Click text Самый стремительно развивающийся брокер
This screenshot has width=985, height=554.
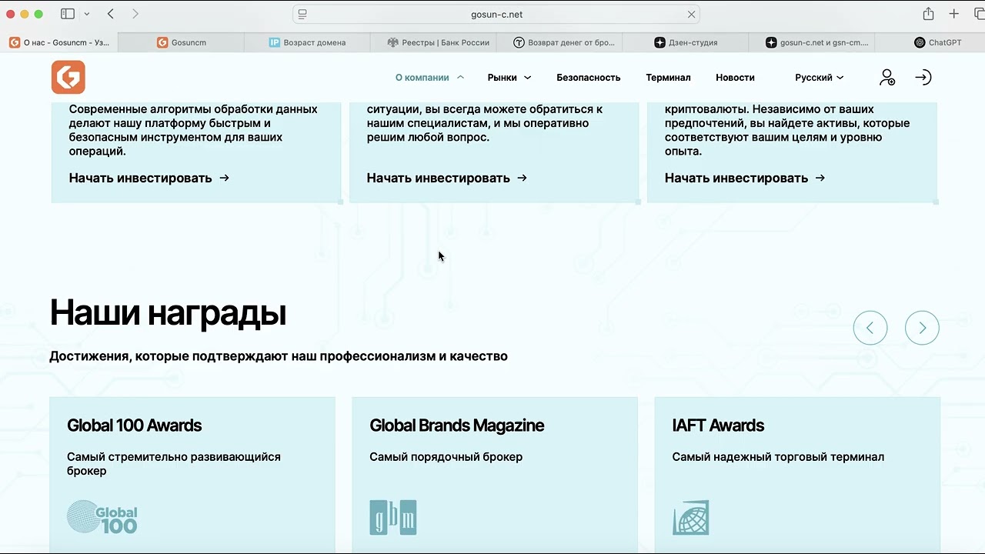[x=174, y=464]
